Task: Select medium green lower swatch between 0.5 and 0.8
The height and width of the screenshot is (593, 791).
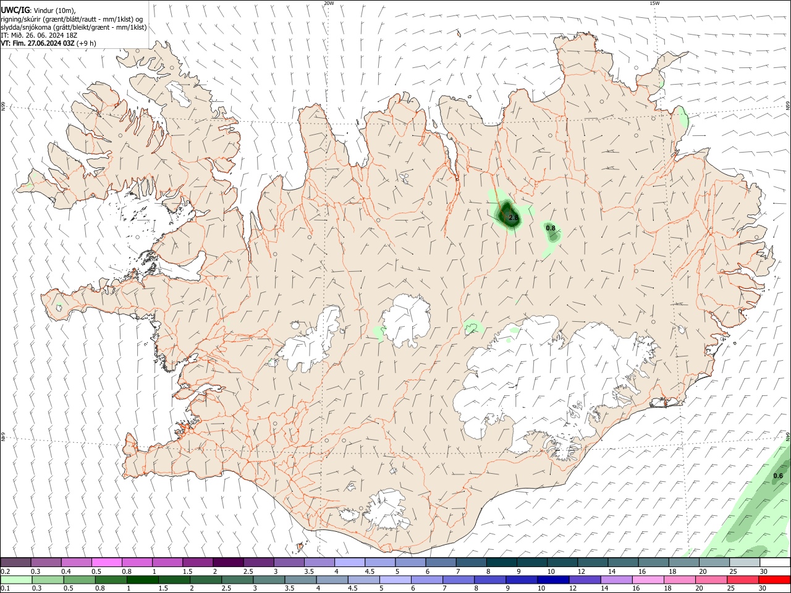Action: pyautogui.click(x=79, y=579)
